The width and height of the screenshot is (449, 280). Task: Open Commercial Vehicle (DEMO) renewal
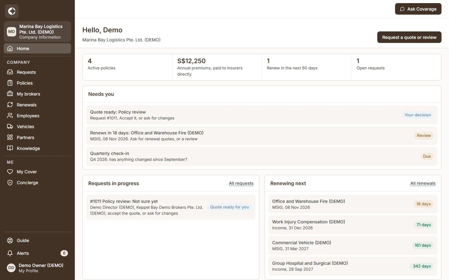point(353,245)
